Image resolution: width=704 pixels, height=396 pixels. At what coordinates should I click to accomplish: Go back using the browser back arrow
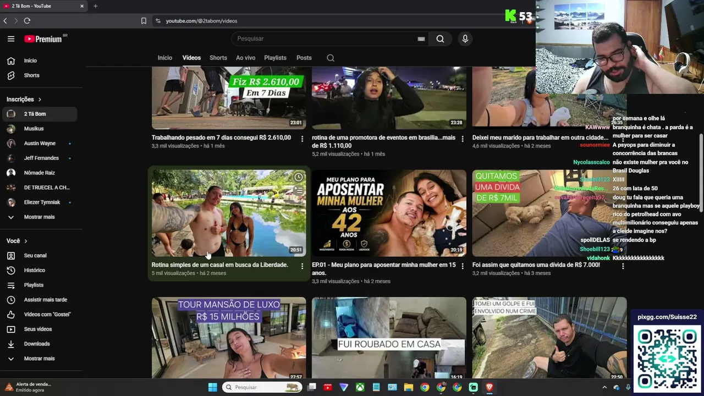coord(5,21)
